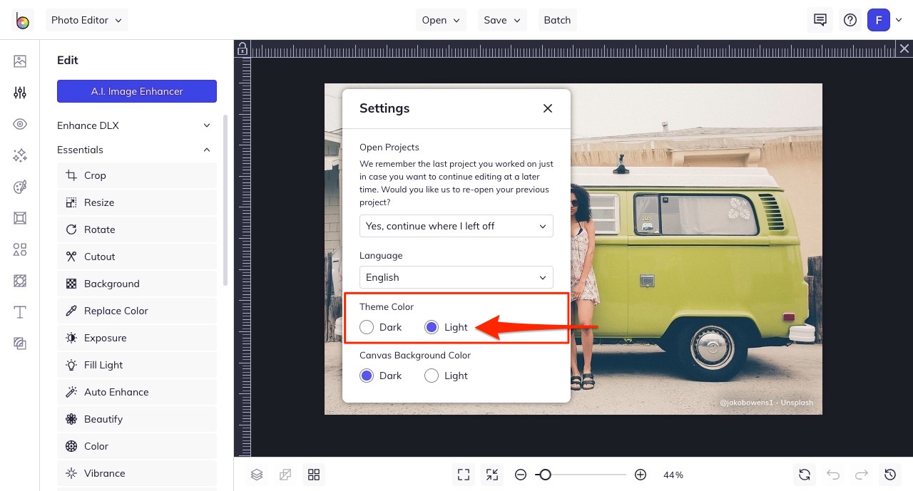The image size is (913, 491).
Task: Open the Image Manager sidebar icon
Action: point(20,61)
